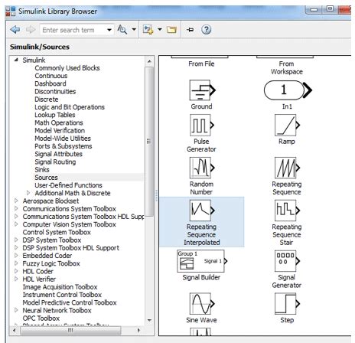
Task: Open the search options dropdown arrow
Action: tap(134, 30)
